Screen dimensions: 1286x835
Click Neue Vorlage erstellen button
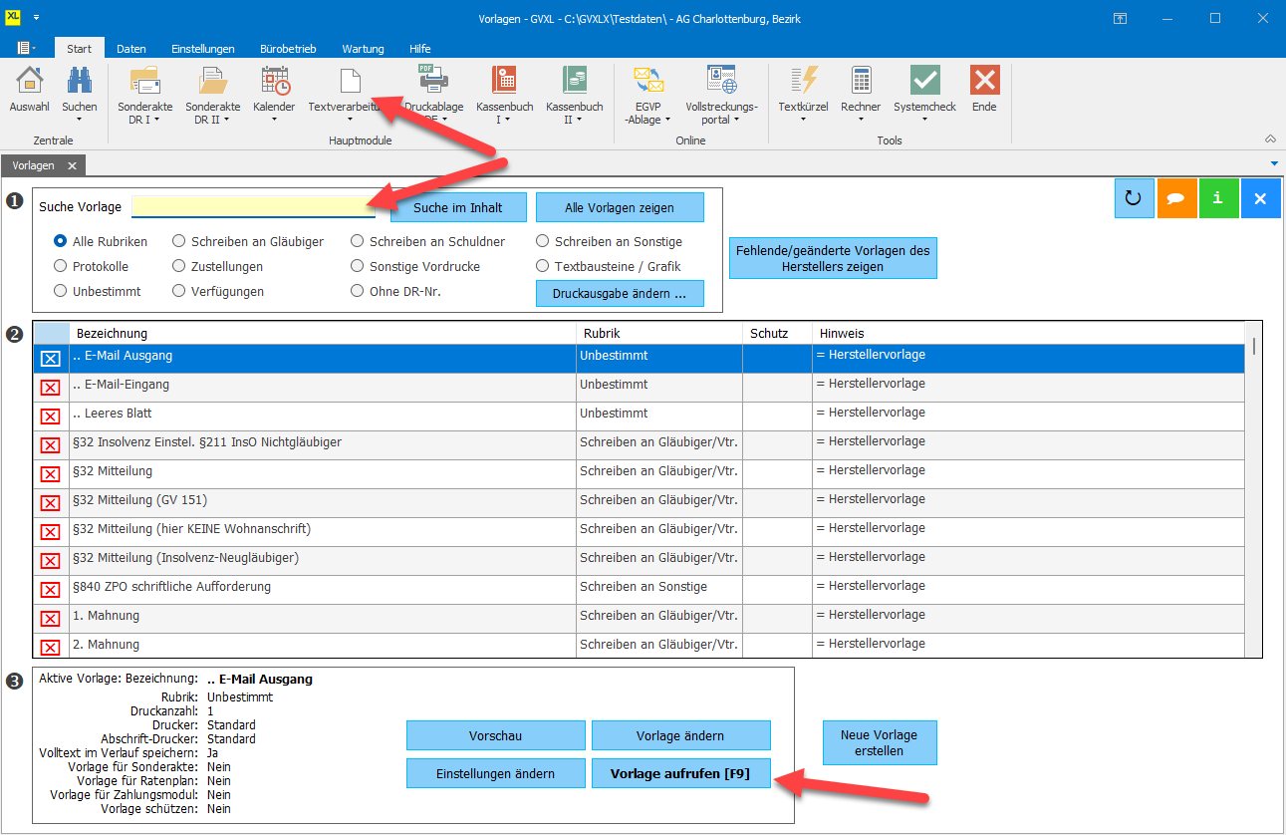click(879, 742)
